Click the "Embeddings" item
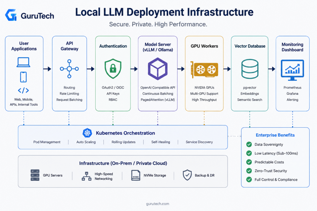The height and width of the screenshot is (211, 317). pos(250,94)
